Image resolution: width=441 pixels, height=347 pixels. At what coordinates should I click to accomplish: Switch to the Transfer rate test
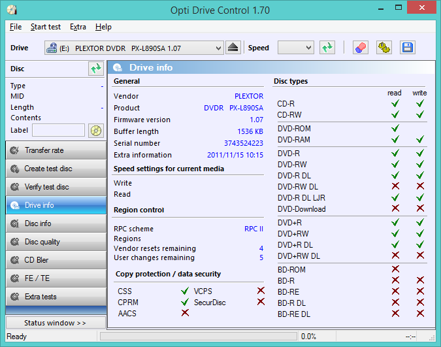coord(56,150)
